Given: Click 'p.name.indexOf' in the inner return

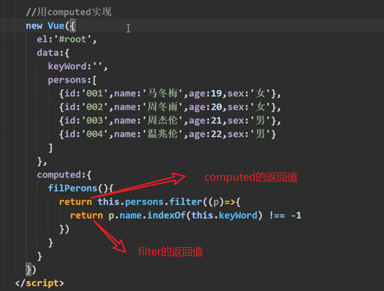Looking at the screenshot, I should pos(147,215).
